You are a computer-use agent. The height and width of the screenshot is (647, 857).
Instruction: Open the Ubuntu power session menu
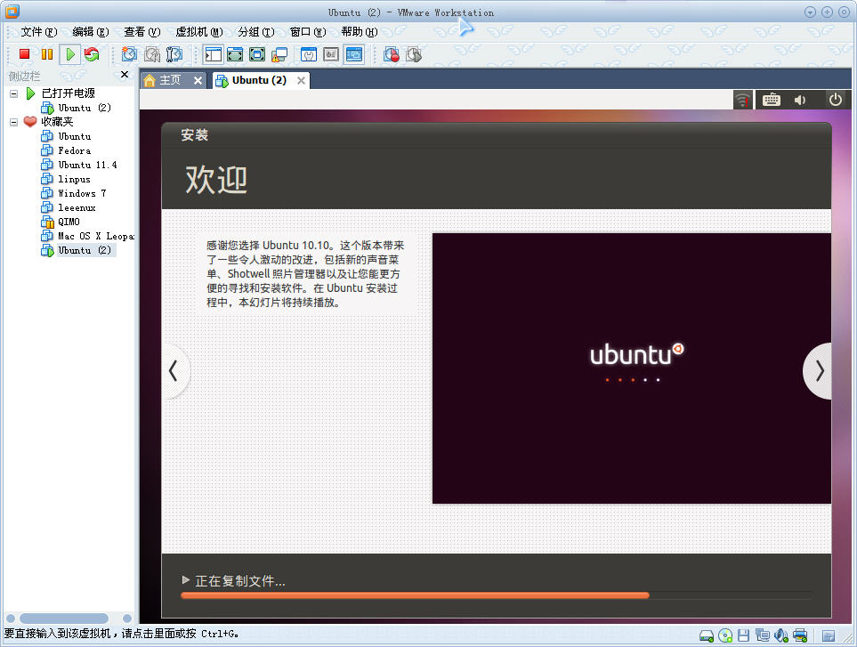[x=835, y=100]
